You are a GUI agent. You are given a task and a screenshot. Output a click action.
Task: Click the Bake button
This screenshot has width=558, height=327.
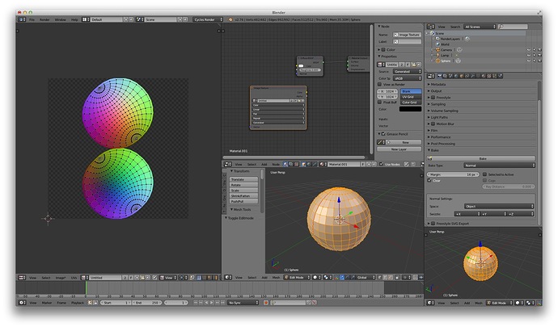(x=481, y=158)
